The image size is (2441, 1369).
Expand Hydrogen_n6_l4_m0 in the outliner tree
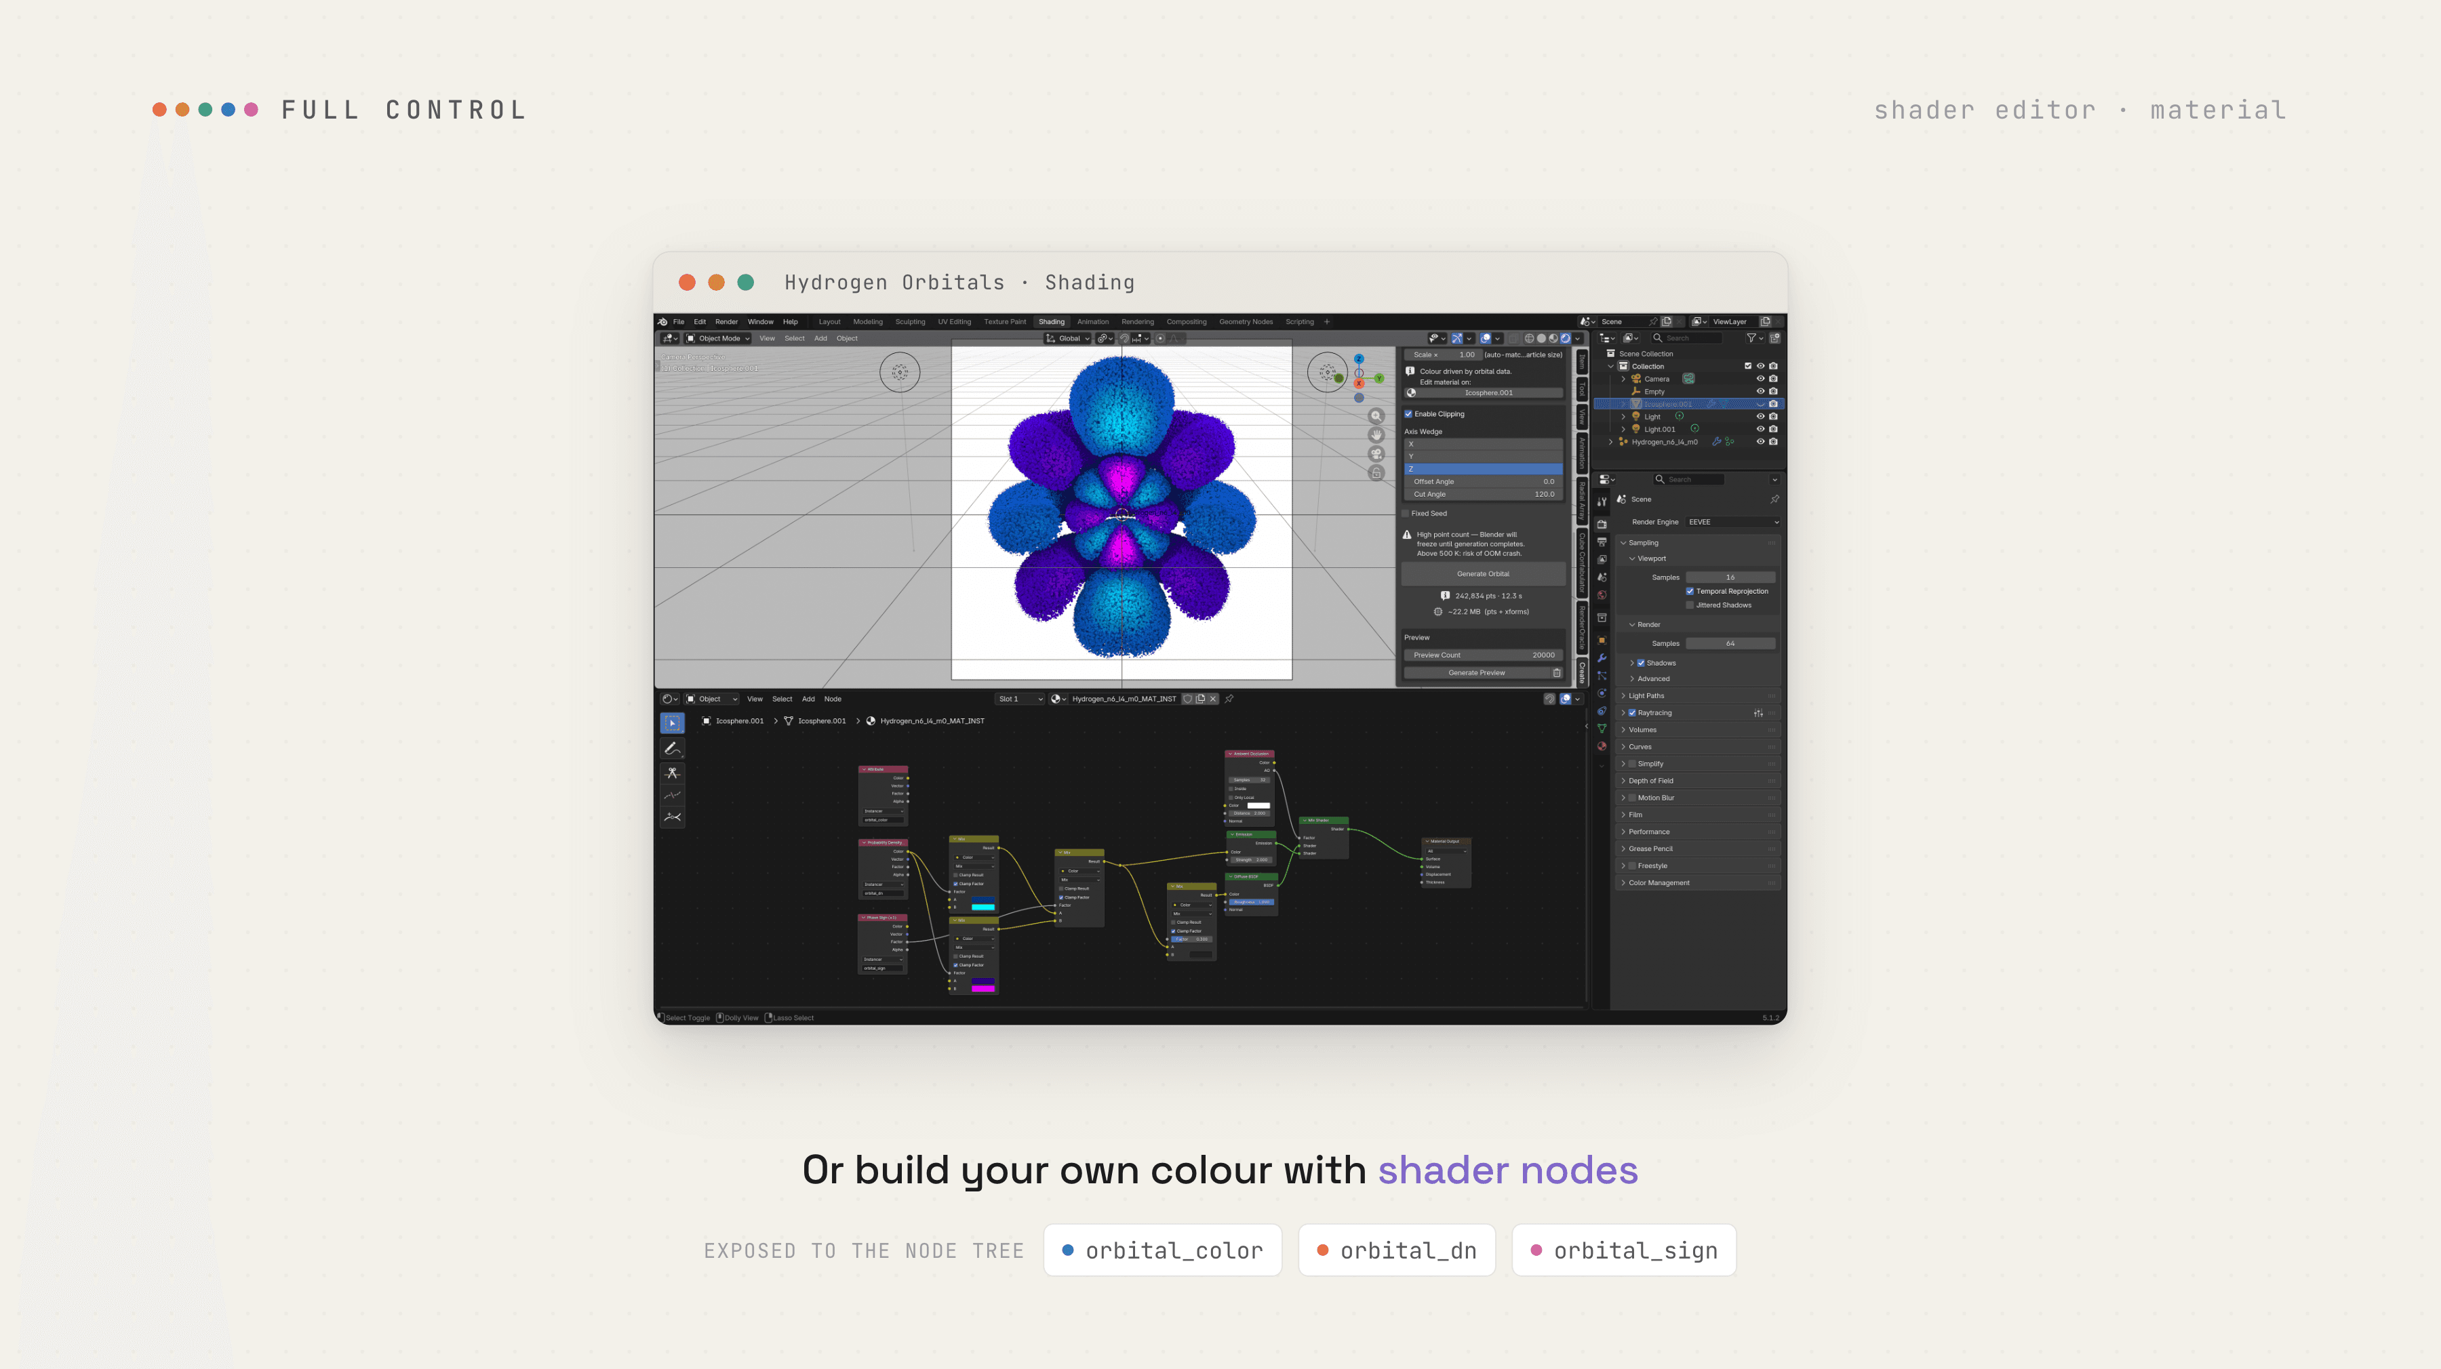click(1611, 443)
